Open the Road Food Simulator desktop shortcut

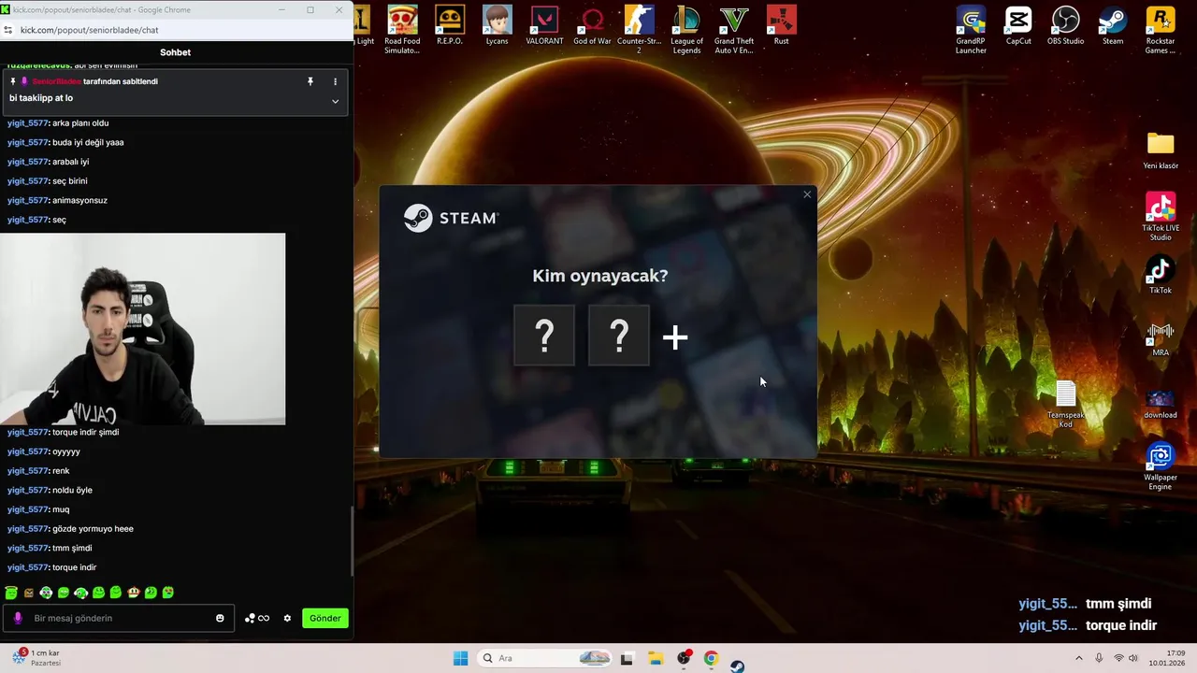click(403, 29)
